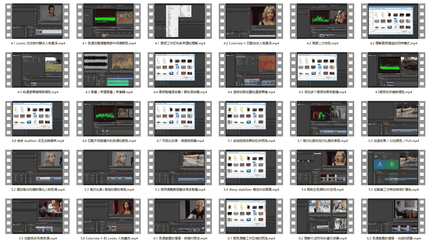Click file name 4.1 音频工作区和多声道的理解.mp4
This screenshot has width=429, height=241.
180,43
